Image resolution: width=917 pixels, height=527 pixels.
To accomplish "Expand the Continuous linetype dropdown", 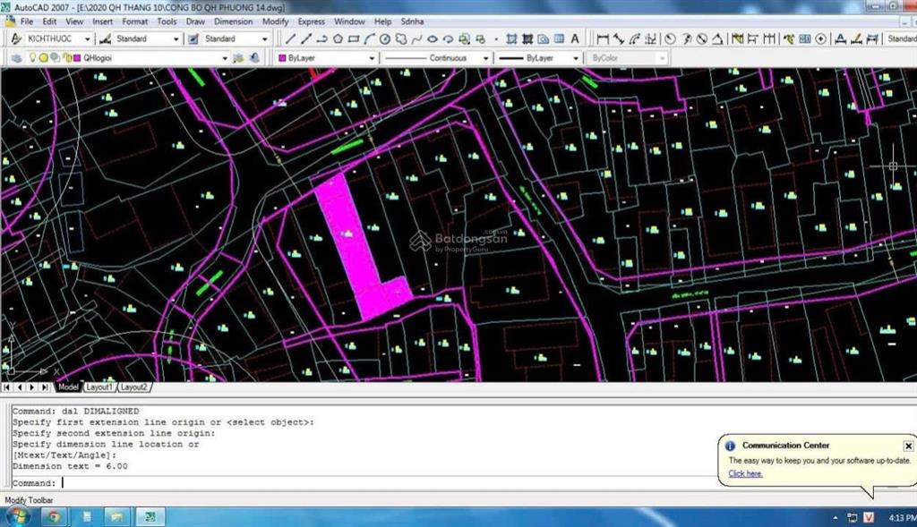I will coord(485,58).
